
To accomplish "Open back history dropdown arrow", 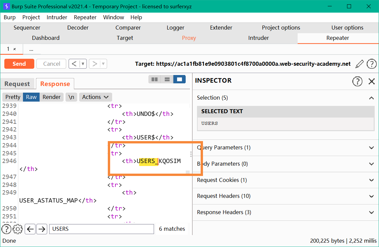I will (x=83, y=64).
